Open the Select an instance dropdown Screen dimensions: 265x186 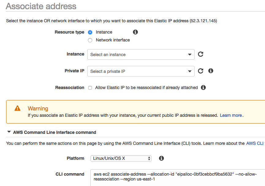[141, 55]
